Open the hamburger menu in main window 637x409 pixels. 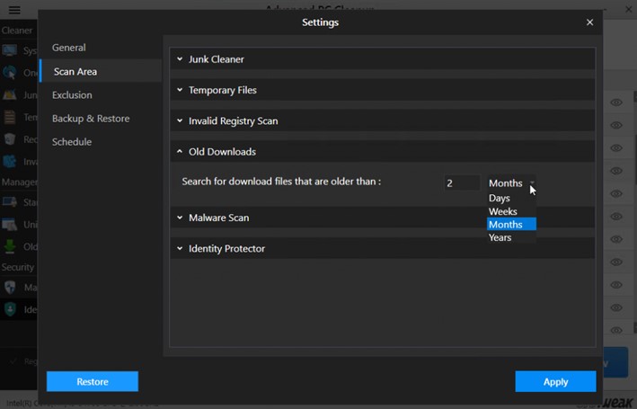[x=14, y=10]
